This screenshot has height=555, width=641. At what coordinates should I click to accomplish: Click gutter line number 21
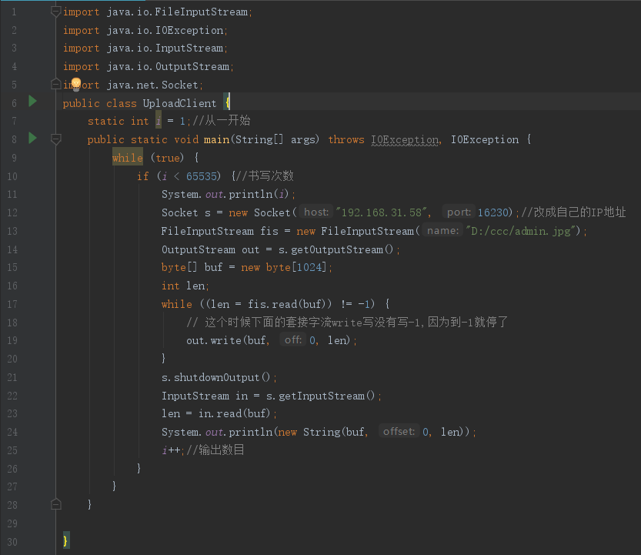(x=12, y=377)
